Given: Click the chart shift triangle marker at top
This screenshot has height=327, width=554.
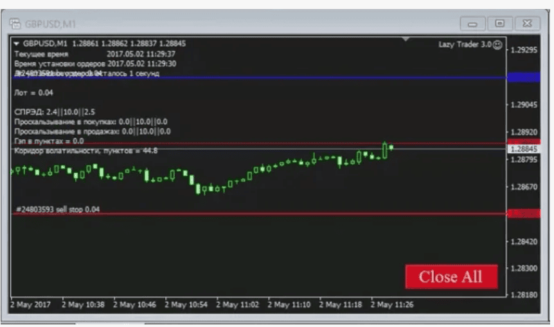Looking at the screenshot, I should pos(406,39).
